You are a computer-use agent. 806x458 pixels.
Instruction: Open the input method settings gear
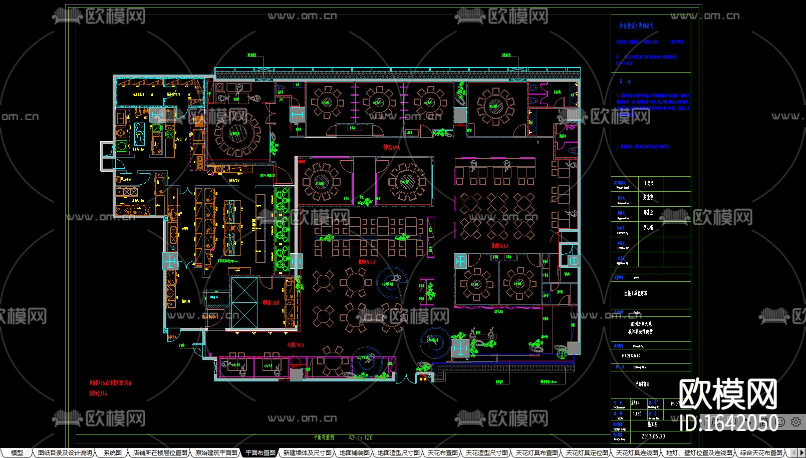795,422
